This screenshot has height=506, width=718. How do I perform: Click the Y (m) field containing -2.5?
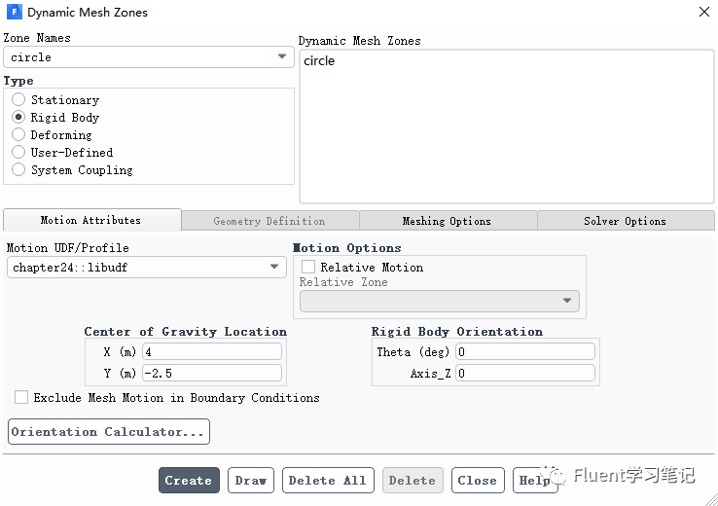(211, 373)
